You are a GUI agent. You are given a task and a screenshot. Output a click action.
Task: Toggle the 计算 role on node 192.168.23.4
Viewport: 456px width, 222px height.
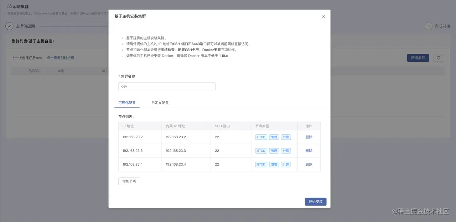tap(285, 164)
